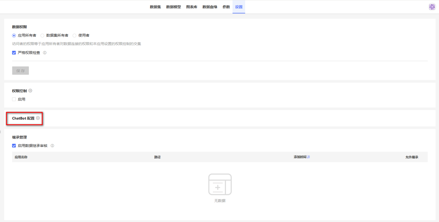Click the 设置 tab

[239, 7]
